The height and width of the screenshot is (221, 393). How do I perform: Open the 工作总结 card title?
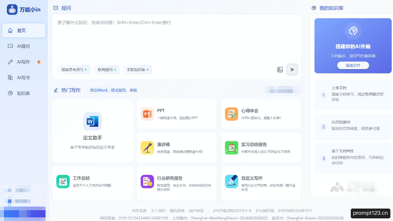tap(81, 178)
